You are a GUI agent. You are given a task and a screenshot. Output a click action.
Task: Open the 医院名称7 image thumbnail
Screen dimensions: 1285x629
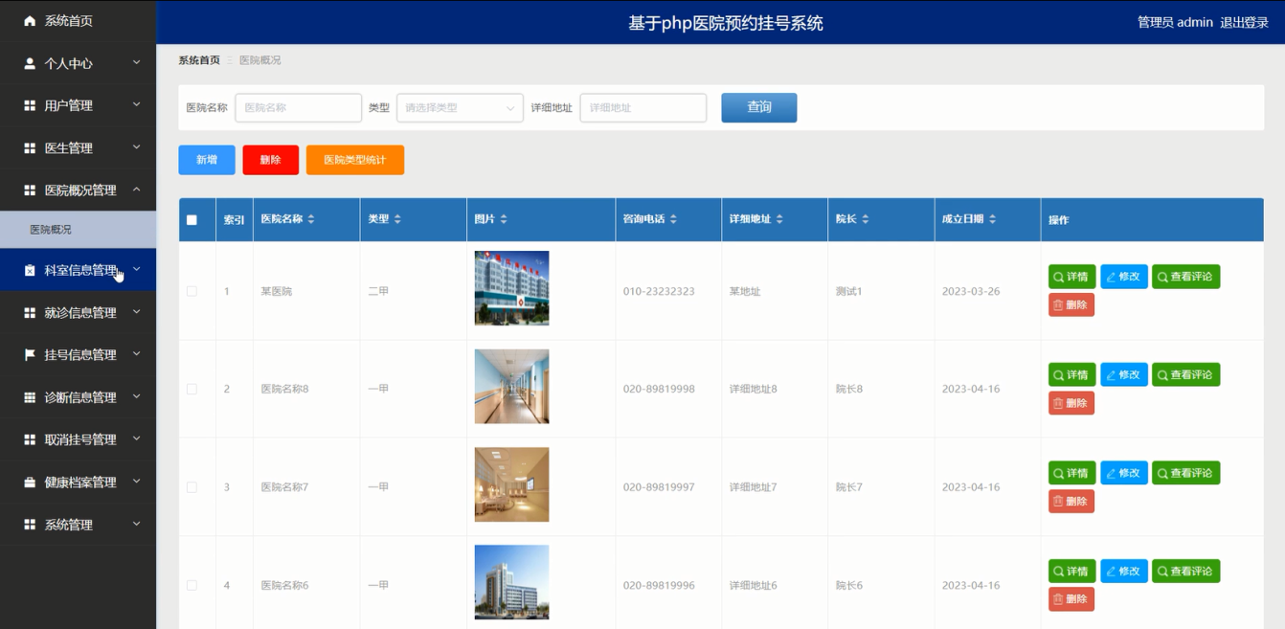coord(511,484)
